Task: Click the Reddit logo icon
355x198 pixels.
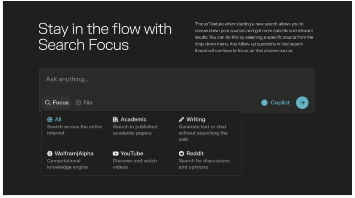Action: pos(181,154)
